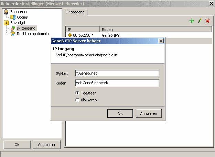This screenshot has width=215, height=157.
Task: Click the Rechten op domein icon
Action: coord(13,34)
